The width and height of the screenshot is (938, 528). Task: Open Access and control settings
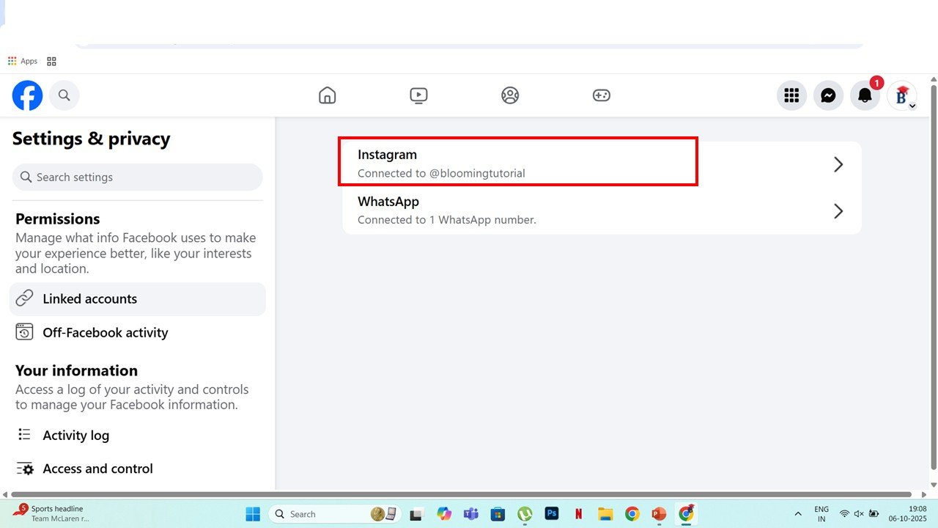click(x=97, y=469)
